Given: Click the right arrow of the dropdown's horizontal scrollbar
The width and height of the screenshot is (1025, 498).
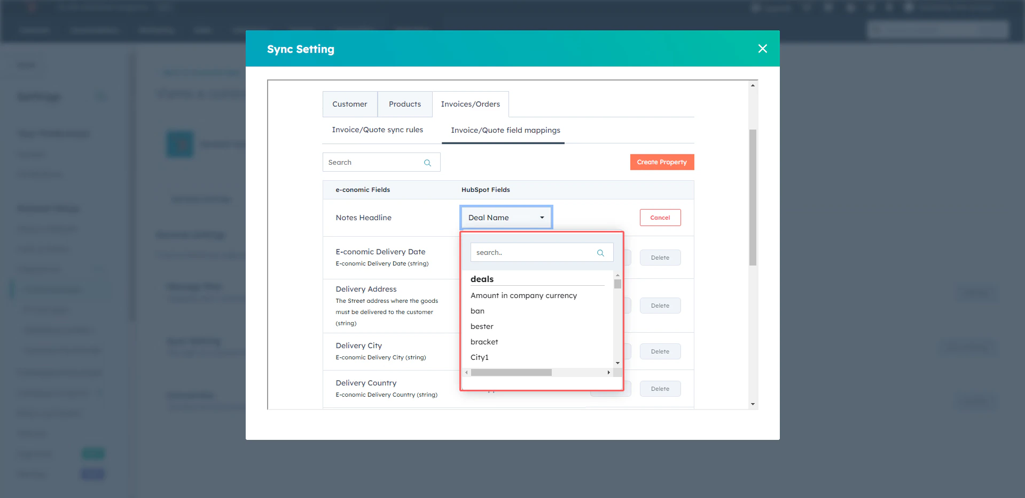Looking at the screenshot, I should point(609,372).
